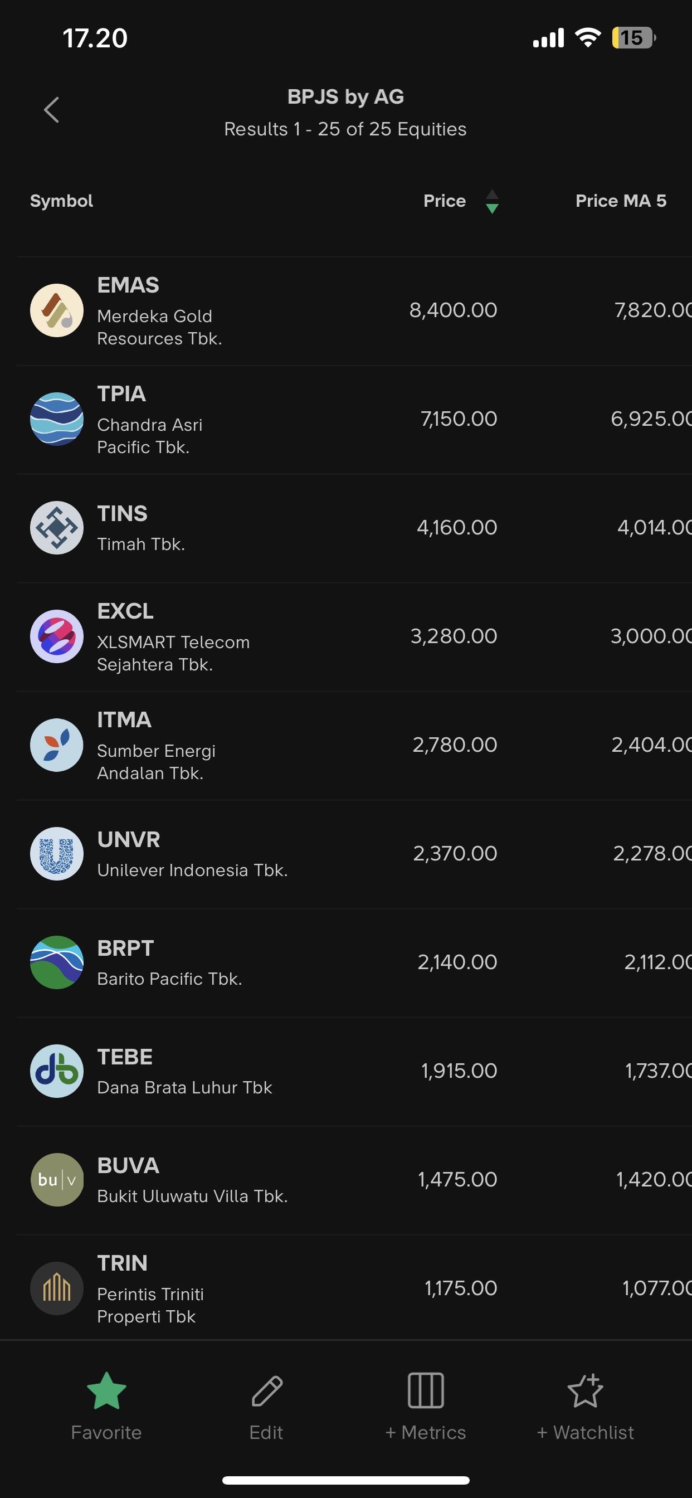Image resolution: width=692 pixels, height=1498 pixels.
Task: Tap the BUVA logo icon
Action: 56,1180
